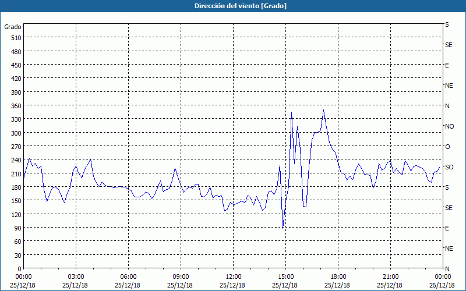Image resolution: width=466 pixels, height=291 pixels.
Task: Click the 450 degree axis label
Action: (16, 65)
